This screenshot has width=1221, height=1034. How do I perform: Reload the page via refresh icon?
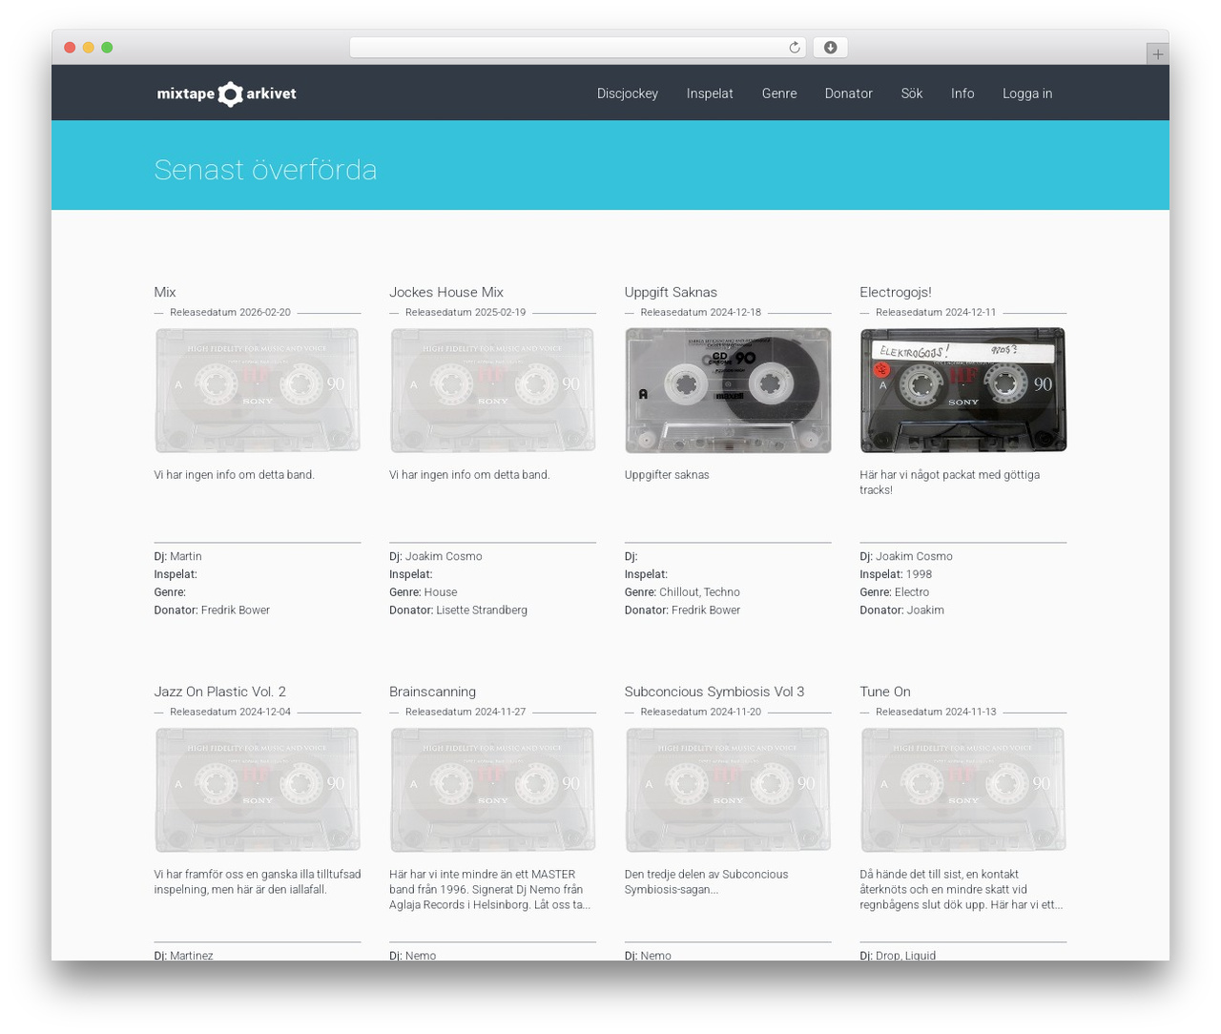point(794,48)
